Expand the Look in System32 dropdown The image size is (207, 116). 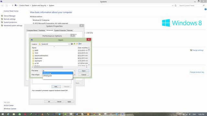(x=69, y=44)
